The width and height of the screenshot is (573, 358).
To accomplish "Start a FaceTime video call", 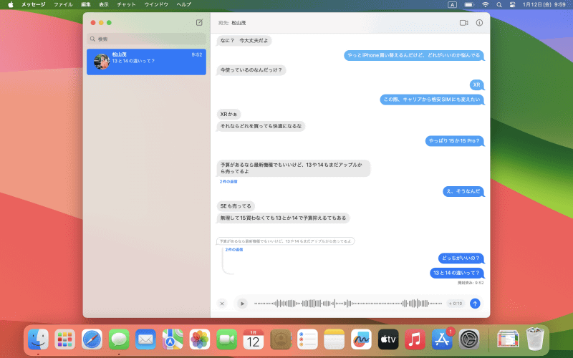I will 463,23.
